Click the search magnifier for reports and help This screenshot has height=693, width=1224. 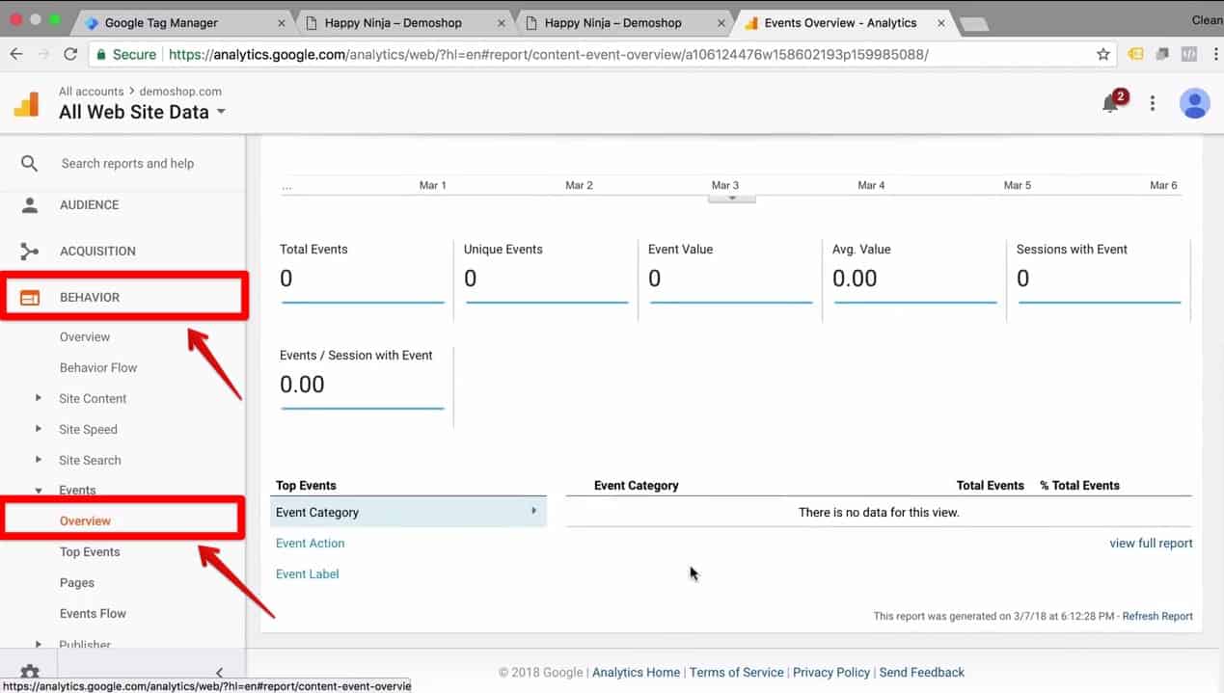pyautogui.click(x=28, y=163)
